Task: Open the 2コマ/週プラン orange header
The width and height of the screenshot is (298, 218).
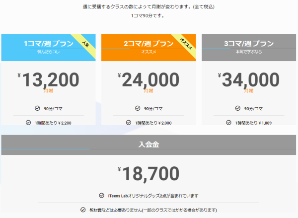Action: point(149,48)
